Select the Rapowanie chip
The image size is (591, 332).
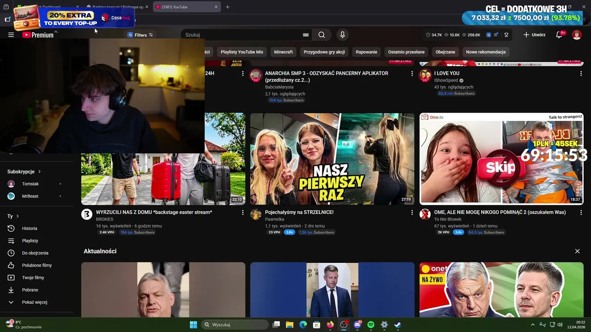tap(367, 52)
